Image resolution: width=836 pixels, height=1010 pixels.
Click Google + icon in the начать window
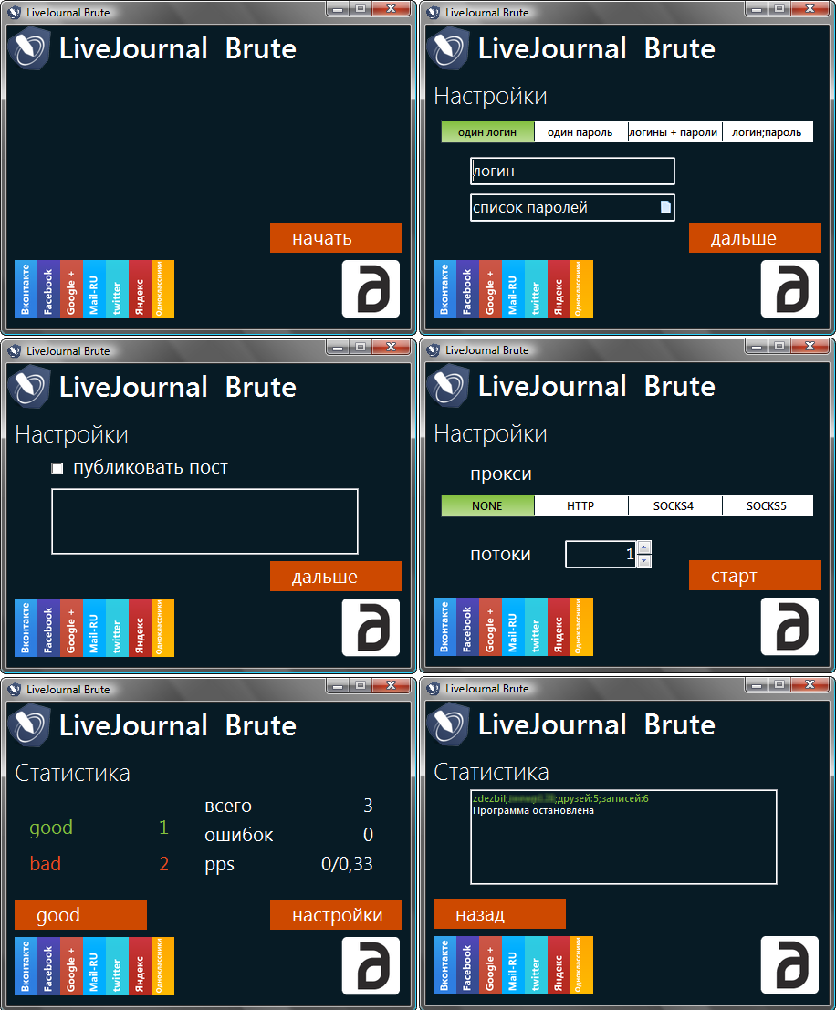[71, 289]
